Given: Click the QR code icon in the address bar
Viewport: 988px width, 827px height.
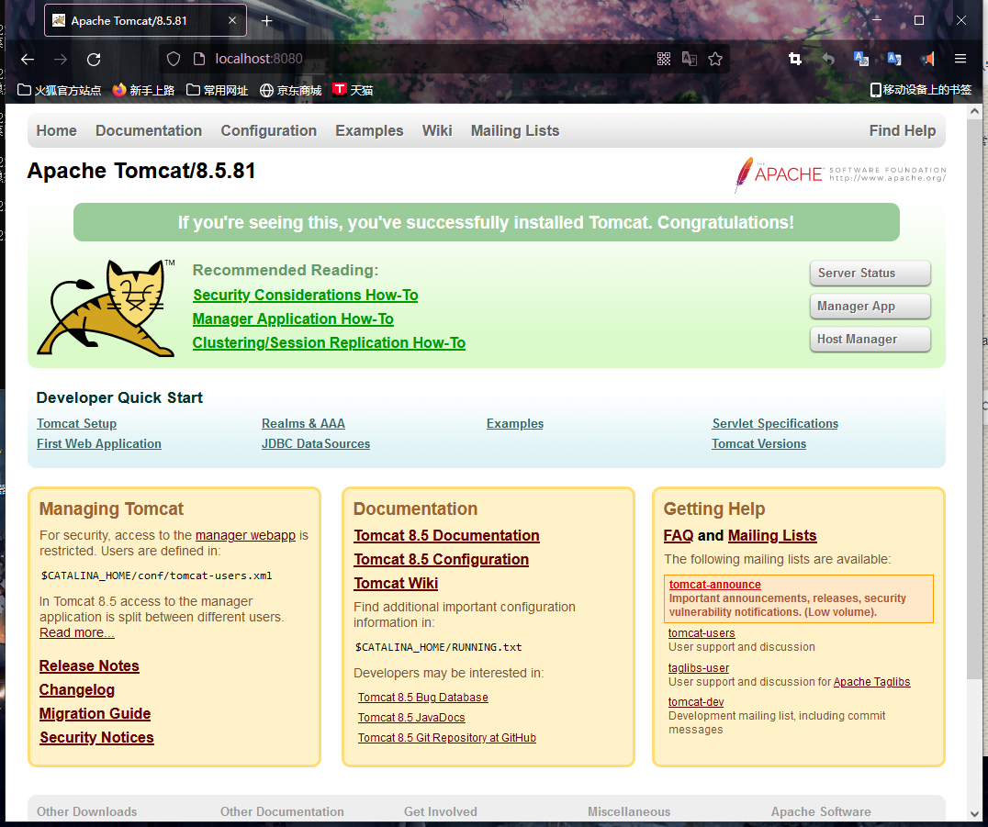Looking at the screenshot, I should pos(664,60).
